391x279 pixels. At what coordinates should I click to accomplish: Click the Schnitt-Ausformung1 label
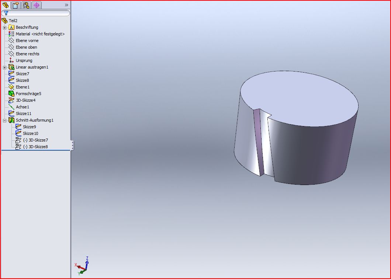(x=35, y=120)
